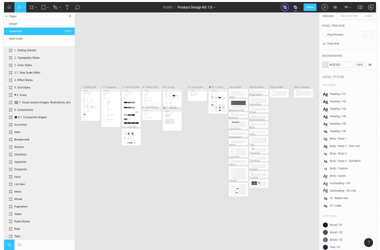Open the team library book icon
This screenshot has width=380, height=250.
click(x=360, y=7)
